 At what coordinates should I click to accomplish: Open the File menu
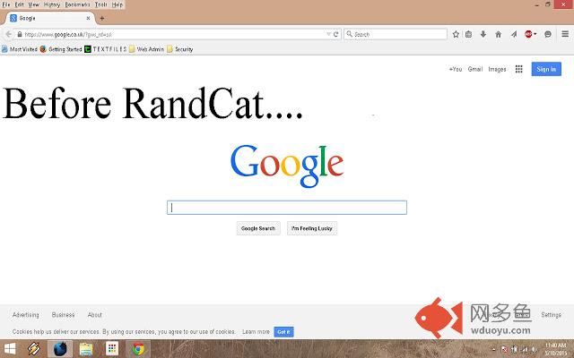(x=6, y=4)
